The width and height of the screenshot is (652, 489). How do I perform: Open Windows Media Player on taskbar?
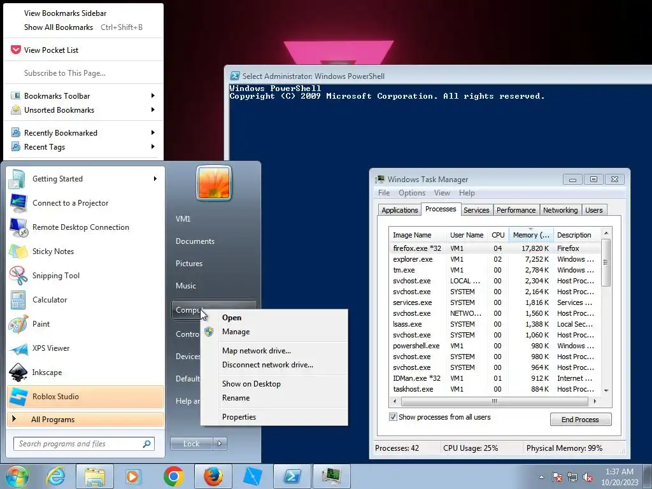(x=133, y=476)
